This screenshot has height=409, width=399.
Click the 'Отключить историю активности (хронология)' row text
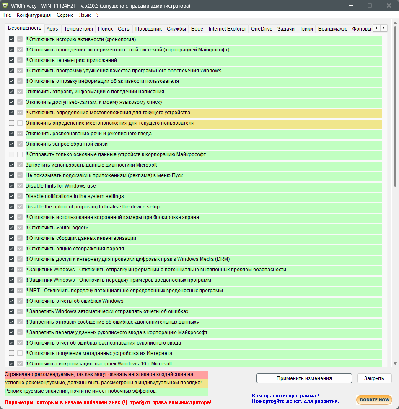(x=81, y=39)
